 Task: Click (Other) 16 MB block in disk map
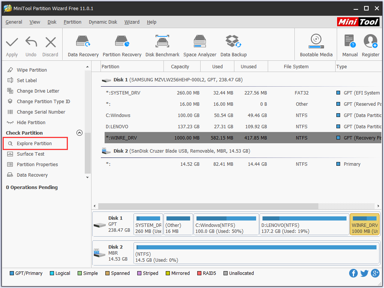pos(178,224)
